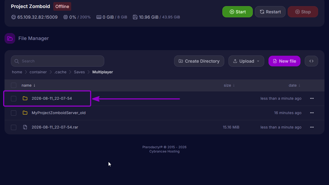Check the 2026-08-11_22-07-54.rar checkbox
This screenshot has width=329, height=185.
point(14,127)
